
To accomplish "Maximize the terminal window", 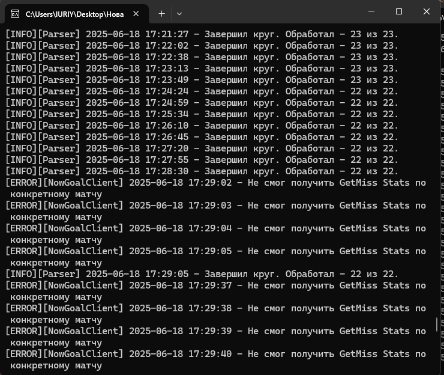I will (x=399, y=12).
